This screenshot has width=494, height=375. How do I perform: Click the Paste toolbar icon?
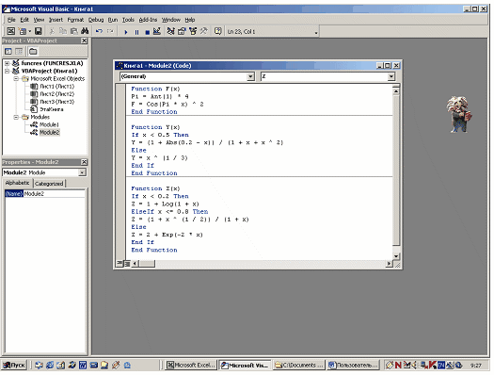73,31
